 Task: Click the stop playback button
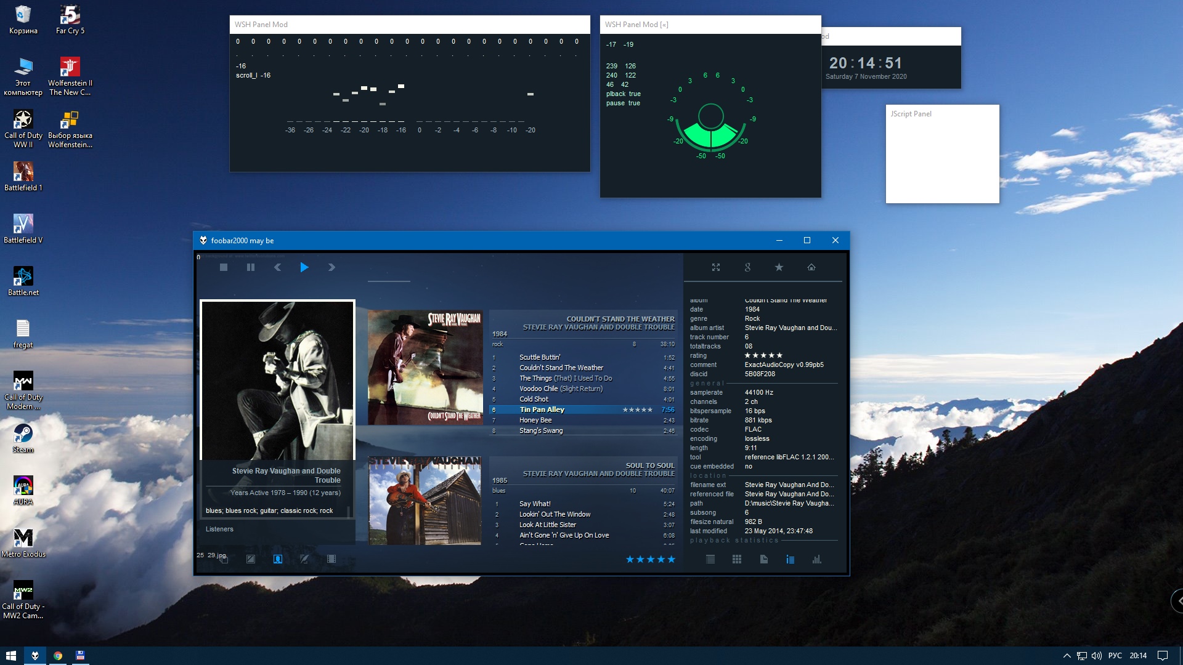pyautogui.click(x=224, y=267)
